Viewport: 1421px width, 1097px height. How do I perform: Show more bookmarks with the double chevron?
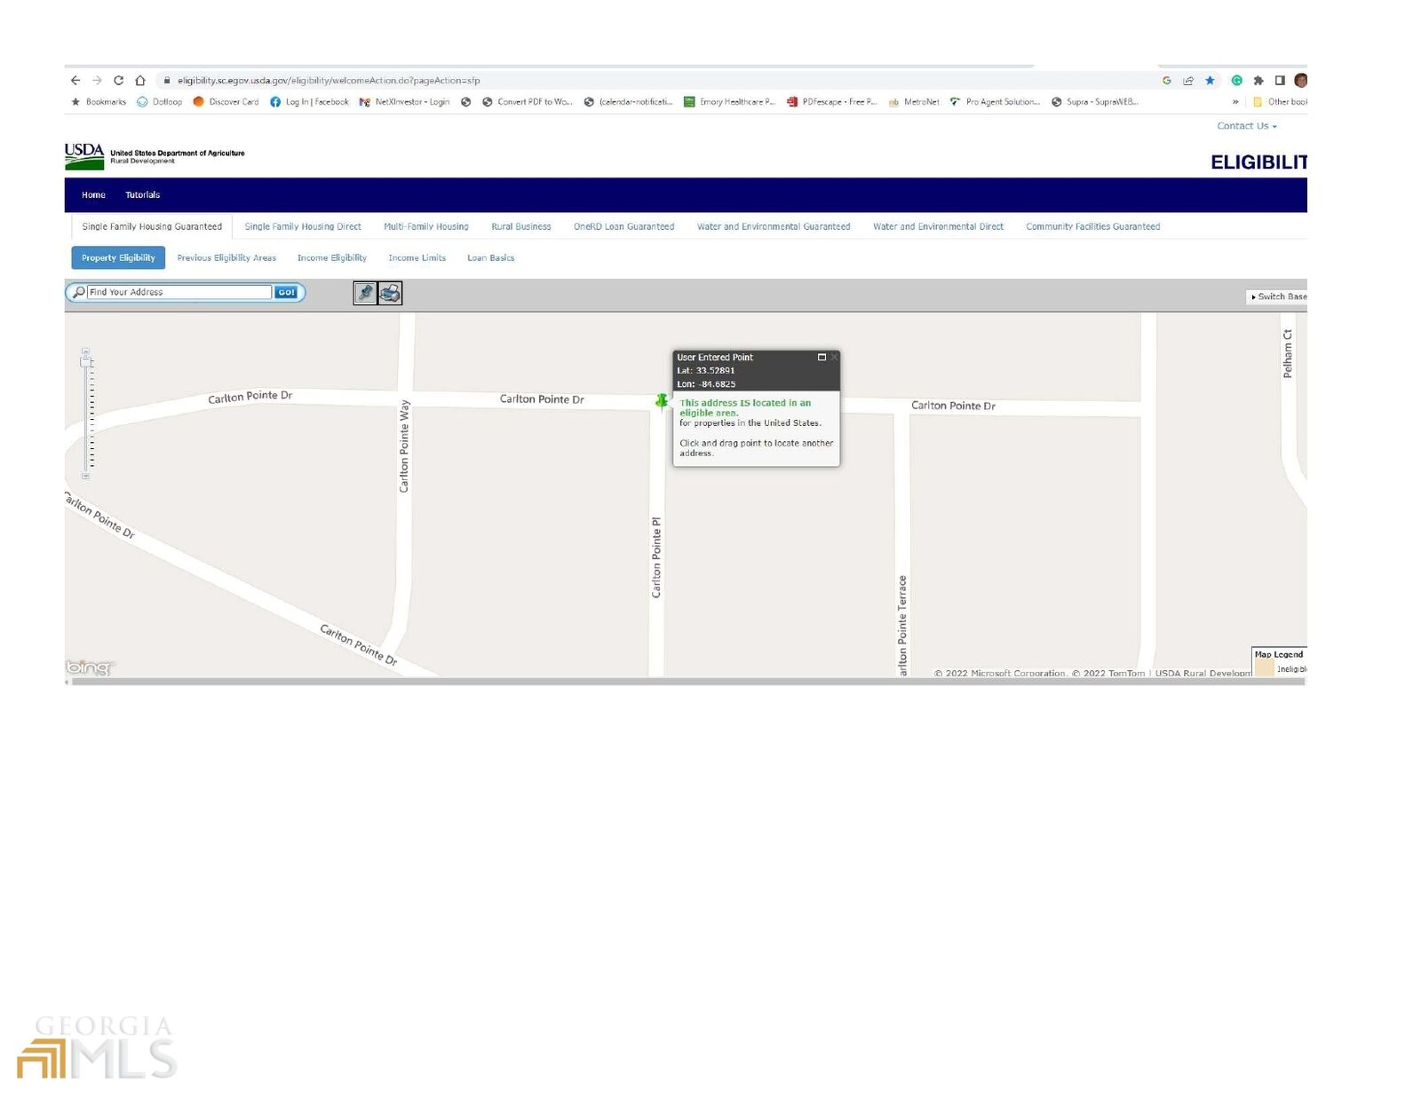(1235, 102)
